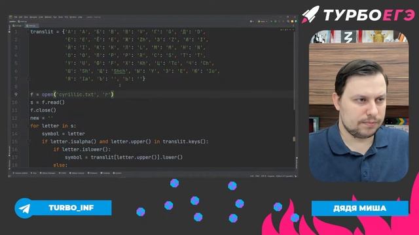Click the cursor line:column position indicator
Image resolution: width=419 pixels, height=235 pixels.
coord(252,176)
